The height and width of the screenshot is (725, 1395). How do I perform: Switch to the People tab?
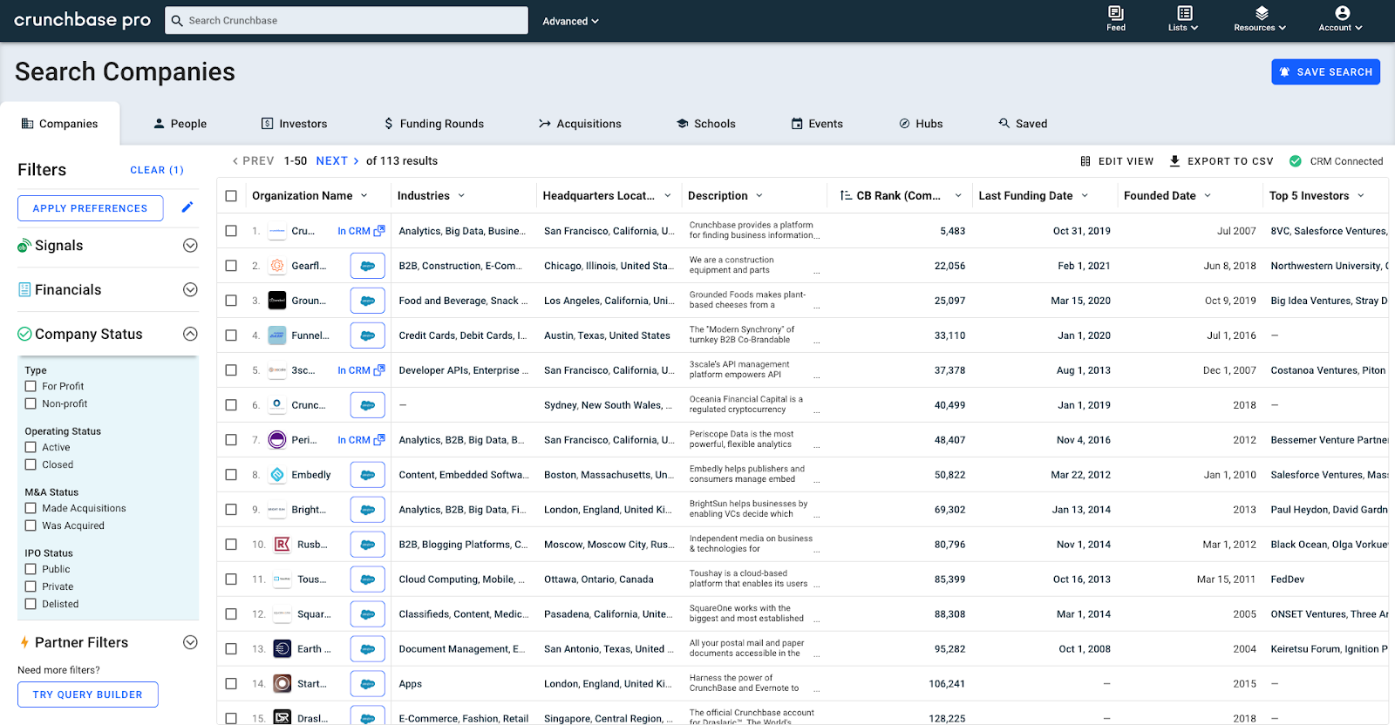(x=180, y=124)
